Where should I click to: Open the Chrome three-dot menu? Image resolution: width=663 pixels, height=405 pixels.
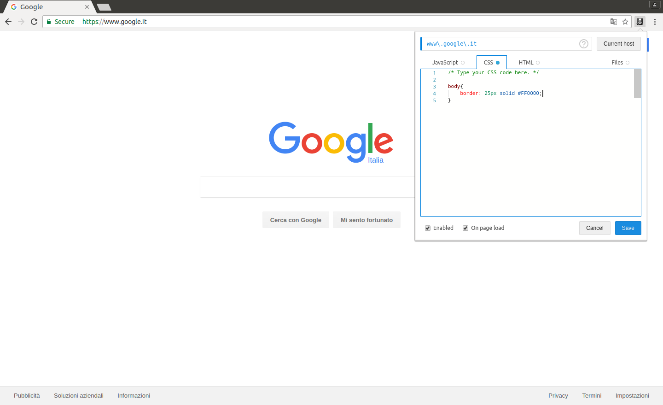[655, 22]
